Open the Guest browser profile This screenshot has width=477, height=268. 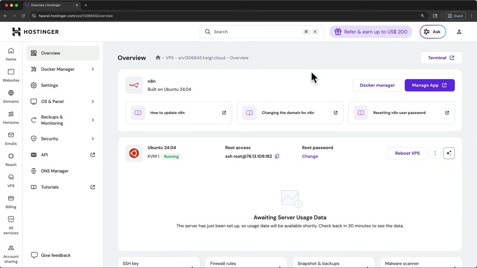coord(455,16)
